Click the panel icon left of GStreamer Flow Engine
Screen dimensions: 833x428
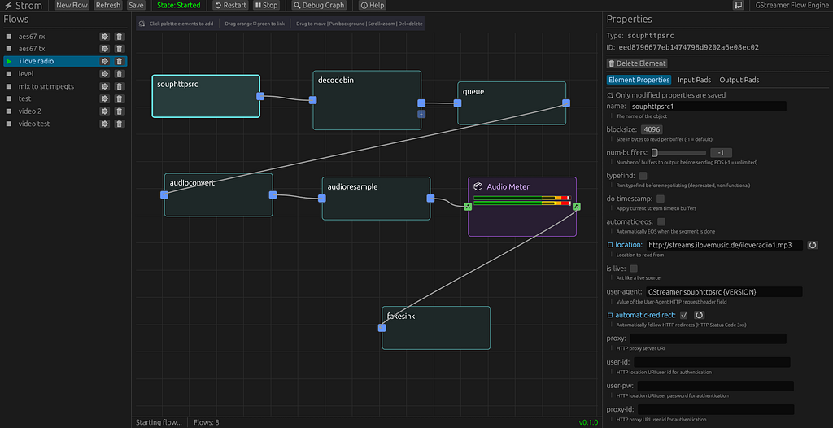(x=738, y=6)
